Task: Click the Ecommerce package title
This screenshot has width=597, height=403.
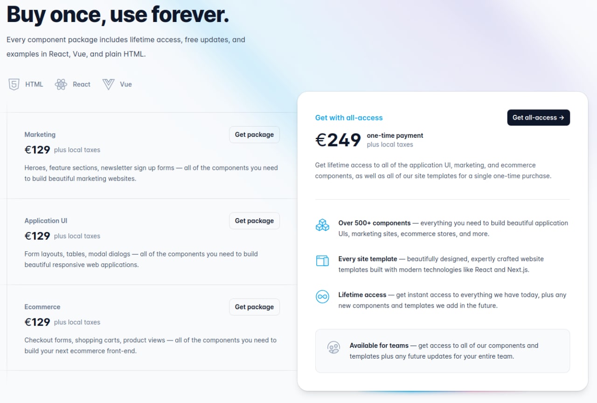Action: (42, 307)
